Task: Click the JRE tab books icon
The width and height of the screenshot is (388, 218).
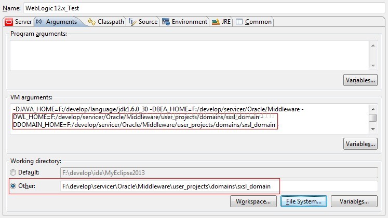Action: 216,22
